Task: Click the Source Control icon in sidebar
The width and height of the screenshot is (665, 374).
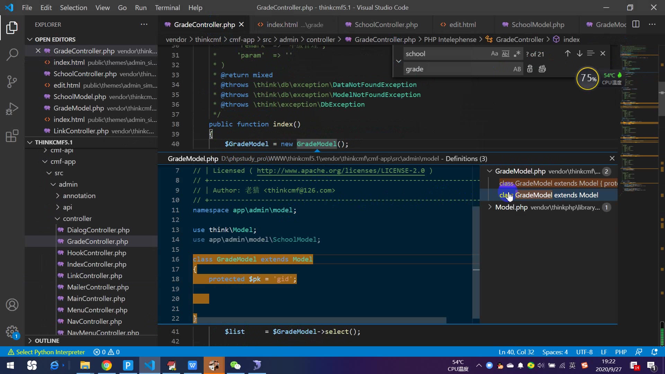Action: tap(12, 82)
